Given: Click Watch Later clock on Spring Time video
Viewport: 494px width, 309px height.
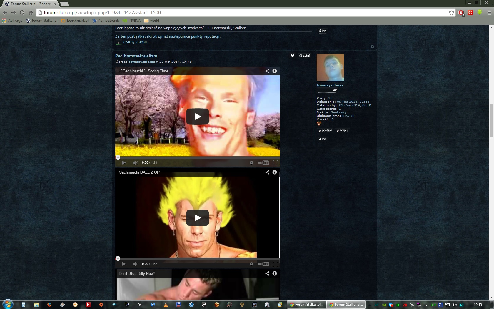Looking at the screenshot, I should tap(251, 162).
